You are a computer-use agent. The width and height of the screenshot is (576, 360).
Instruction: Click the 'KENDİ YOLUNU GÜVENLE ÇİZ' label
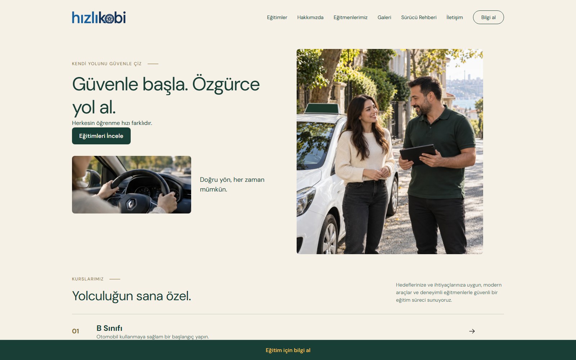(107, 64)
